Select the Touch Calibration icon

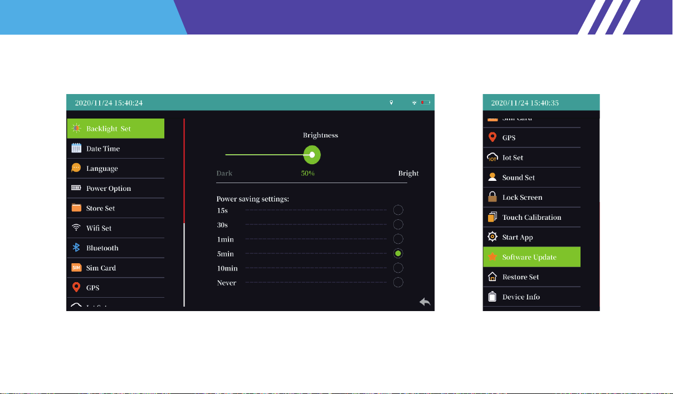click(492, 217)
